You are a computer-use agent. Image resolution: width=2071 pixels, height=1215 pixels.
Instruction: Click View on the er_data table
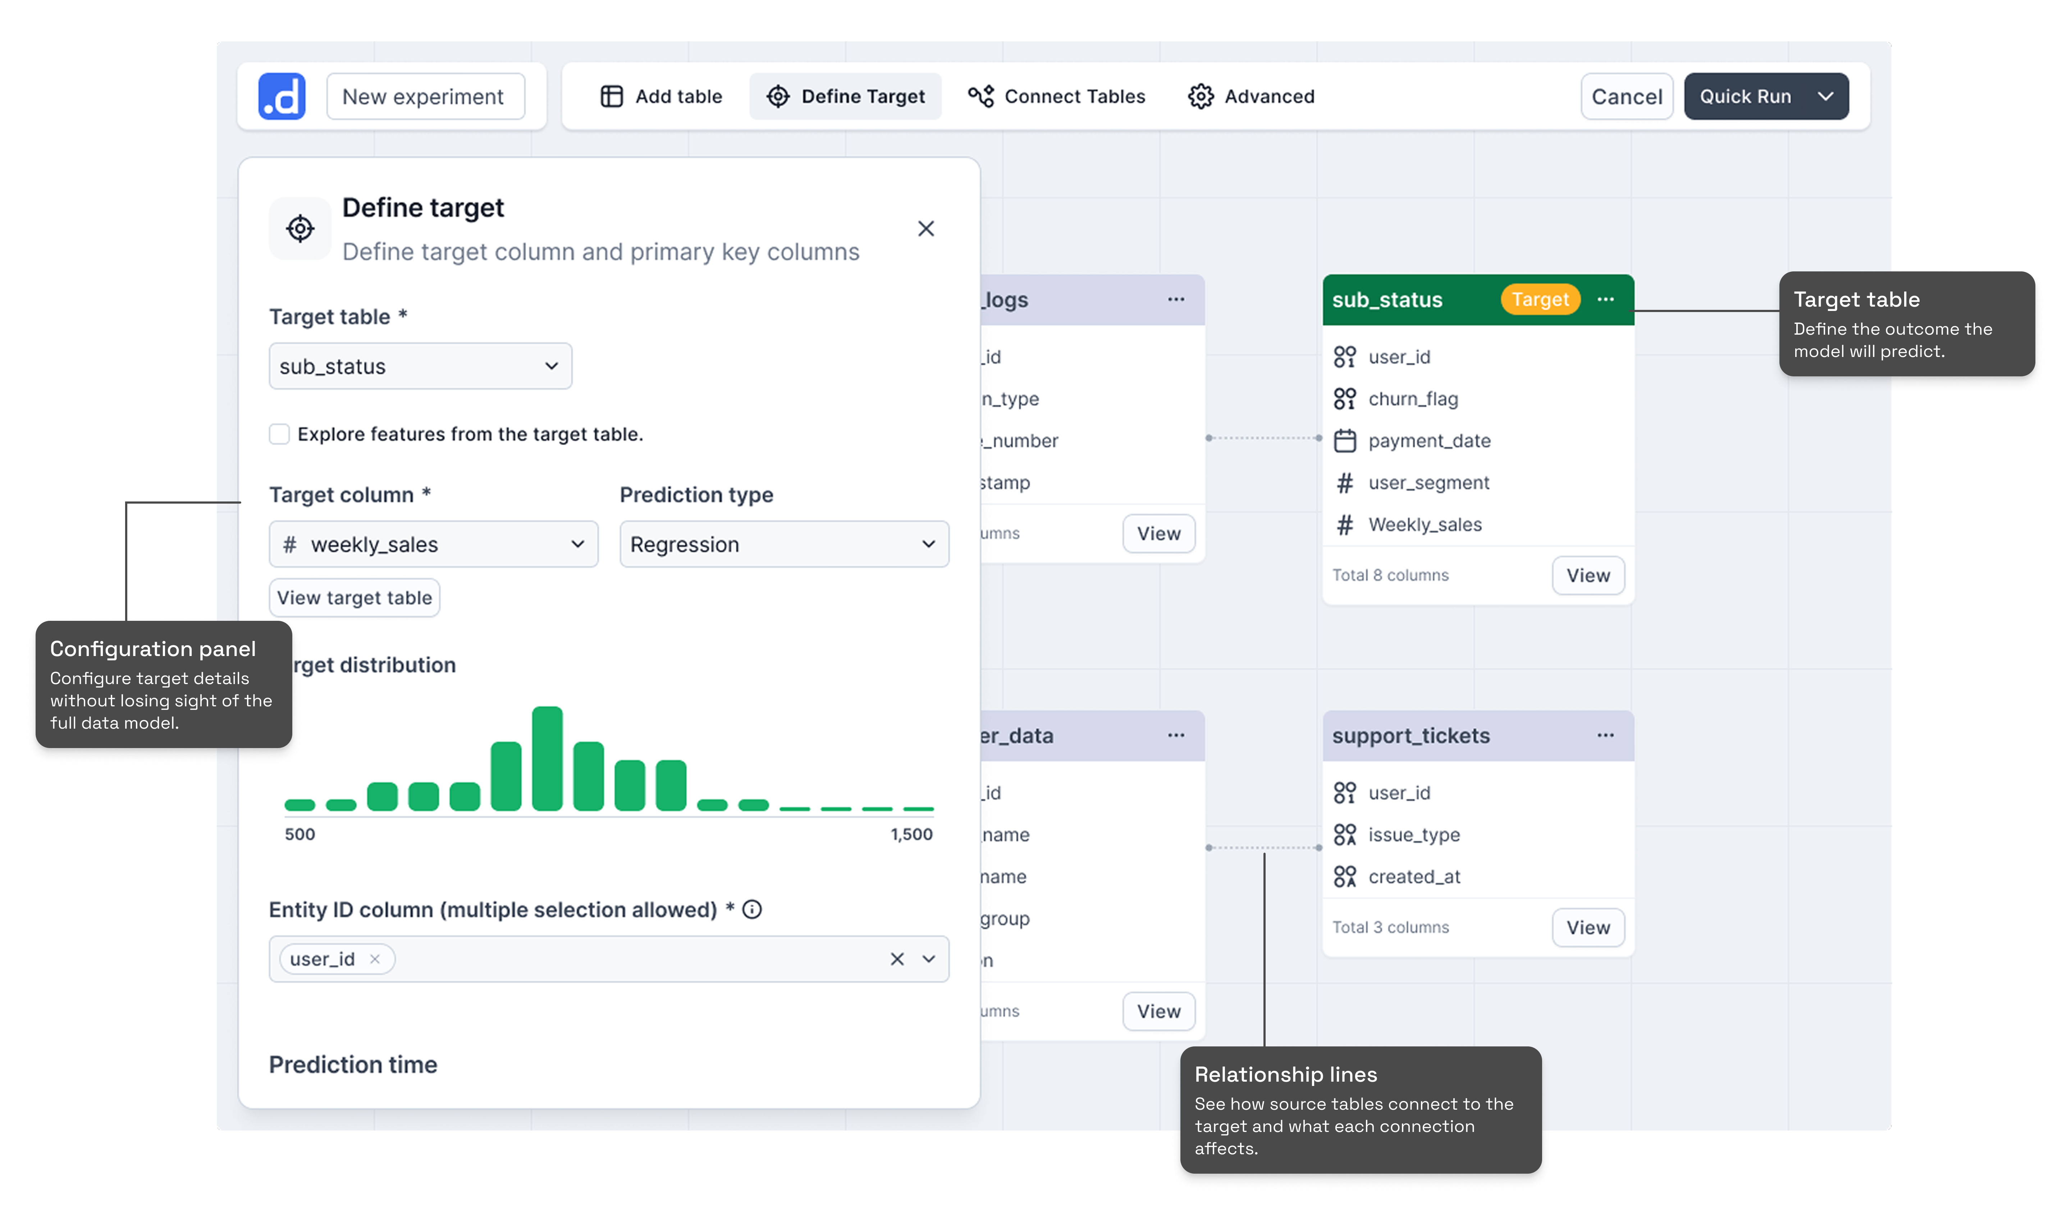coord(1159,1011)
